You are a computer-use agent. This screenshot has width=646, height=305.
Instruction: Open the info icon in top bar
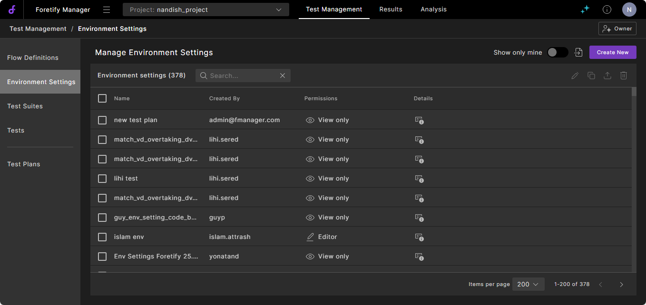pyautogui.click(x=607, y=10)
